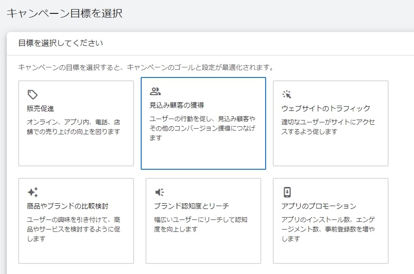Click the cursor click icon for ウェブサイトのトラフィック
The width and height of the screenshot is (414, 274).
[x=287, y=94]
